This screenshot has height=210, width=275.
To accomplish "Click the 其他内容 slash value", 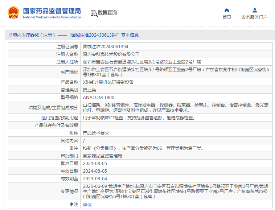I will tap(84, 141).
